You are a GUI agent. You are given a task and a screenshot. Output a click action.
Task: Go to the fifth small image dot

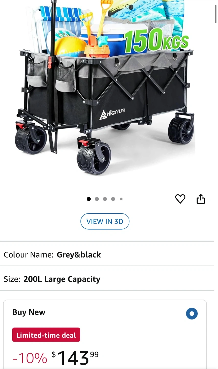121,199
